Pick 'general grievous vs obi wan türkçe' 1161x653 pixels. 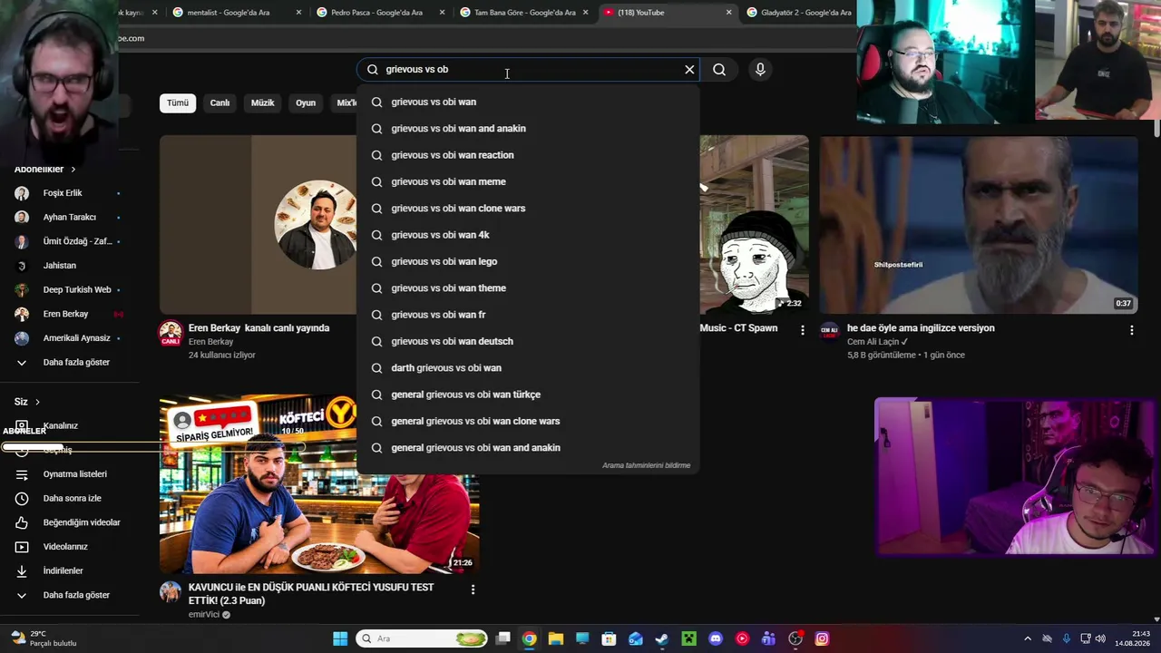[x=528, y=395]
